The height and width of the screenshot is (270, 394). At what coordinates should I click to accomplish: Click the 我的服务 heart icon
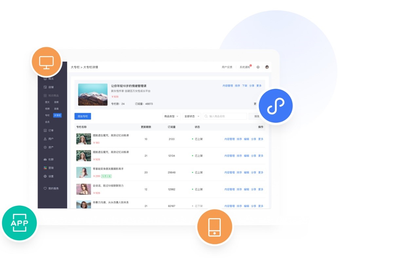[x=45, y=188]
